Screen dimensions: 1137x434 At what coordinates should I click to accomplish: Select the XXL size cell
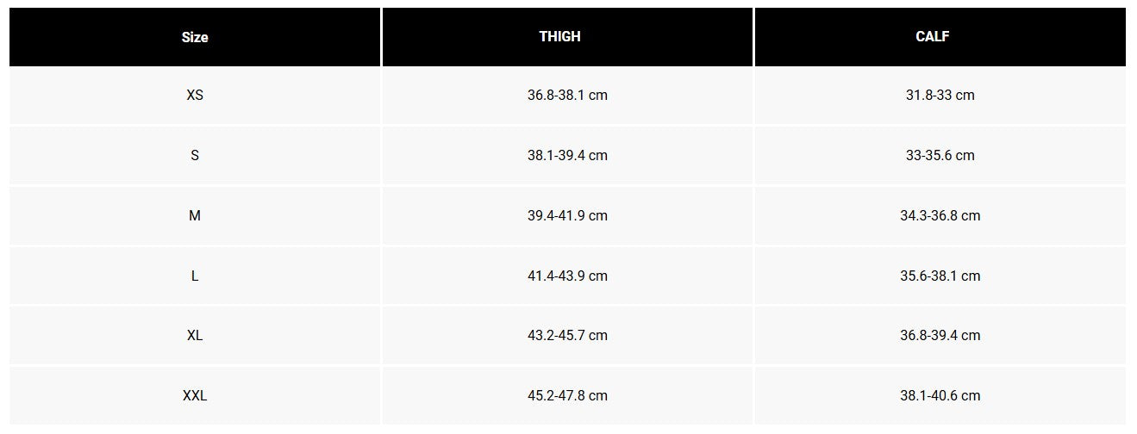pyautogui.click(x=195, y=395)
